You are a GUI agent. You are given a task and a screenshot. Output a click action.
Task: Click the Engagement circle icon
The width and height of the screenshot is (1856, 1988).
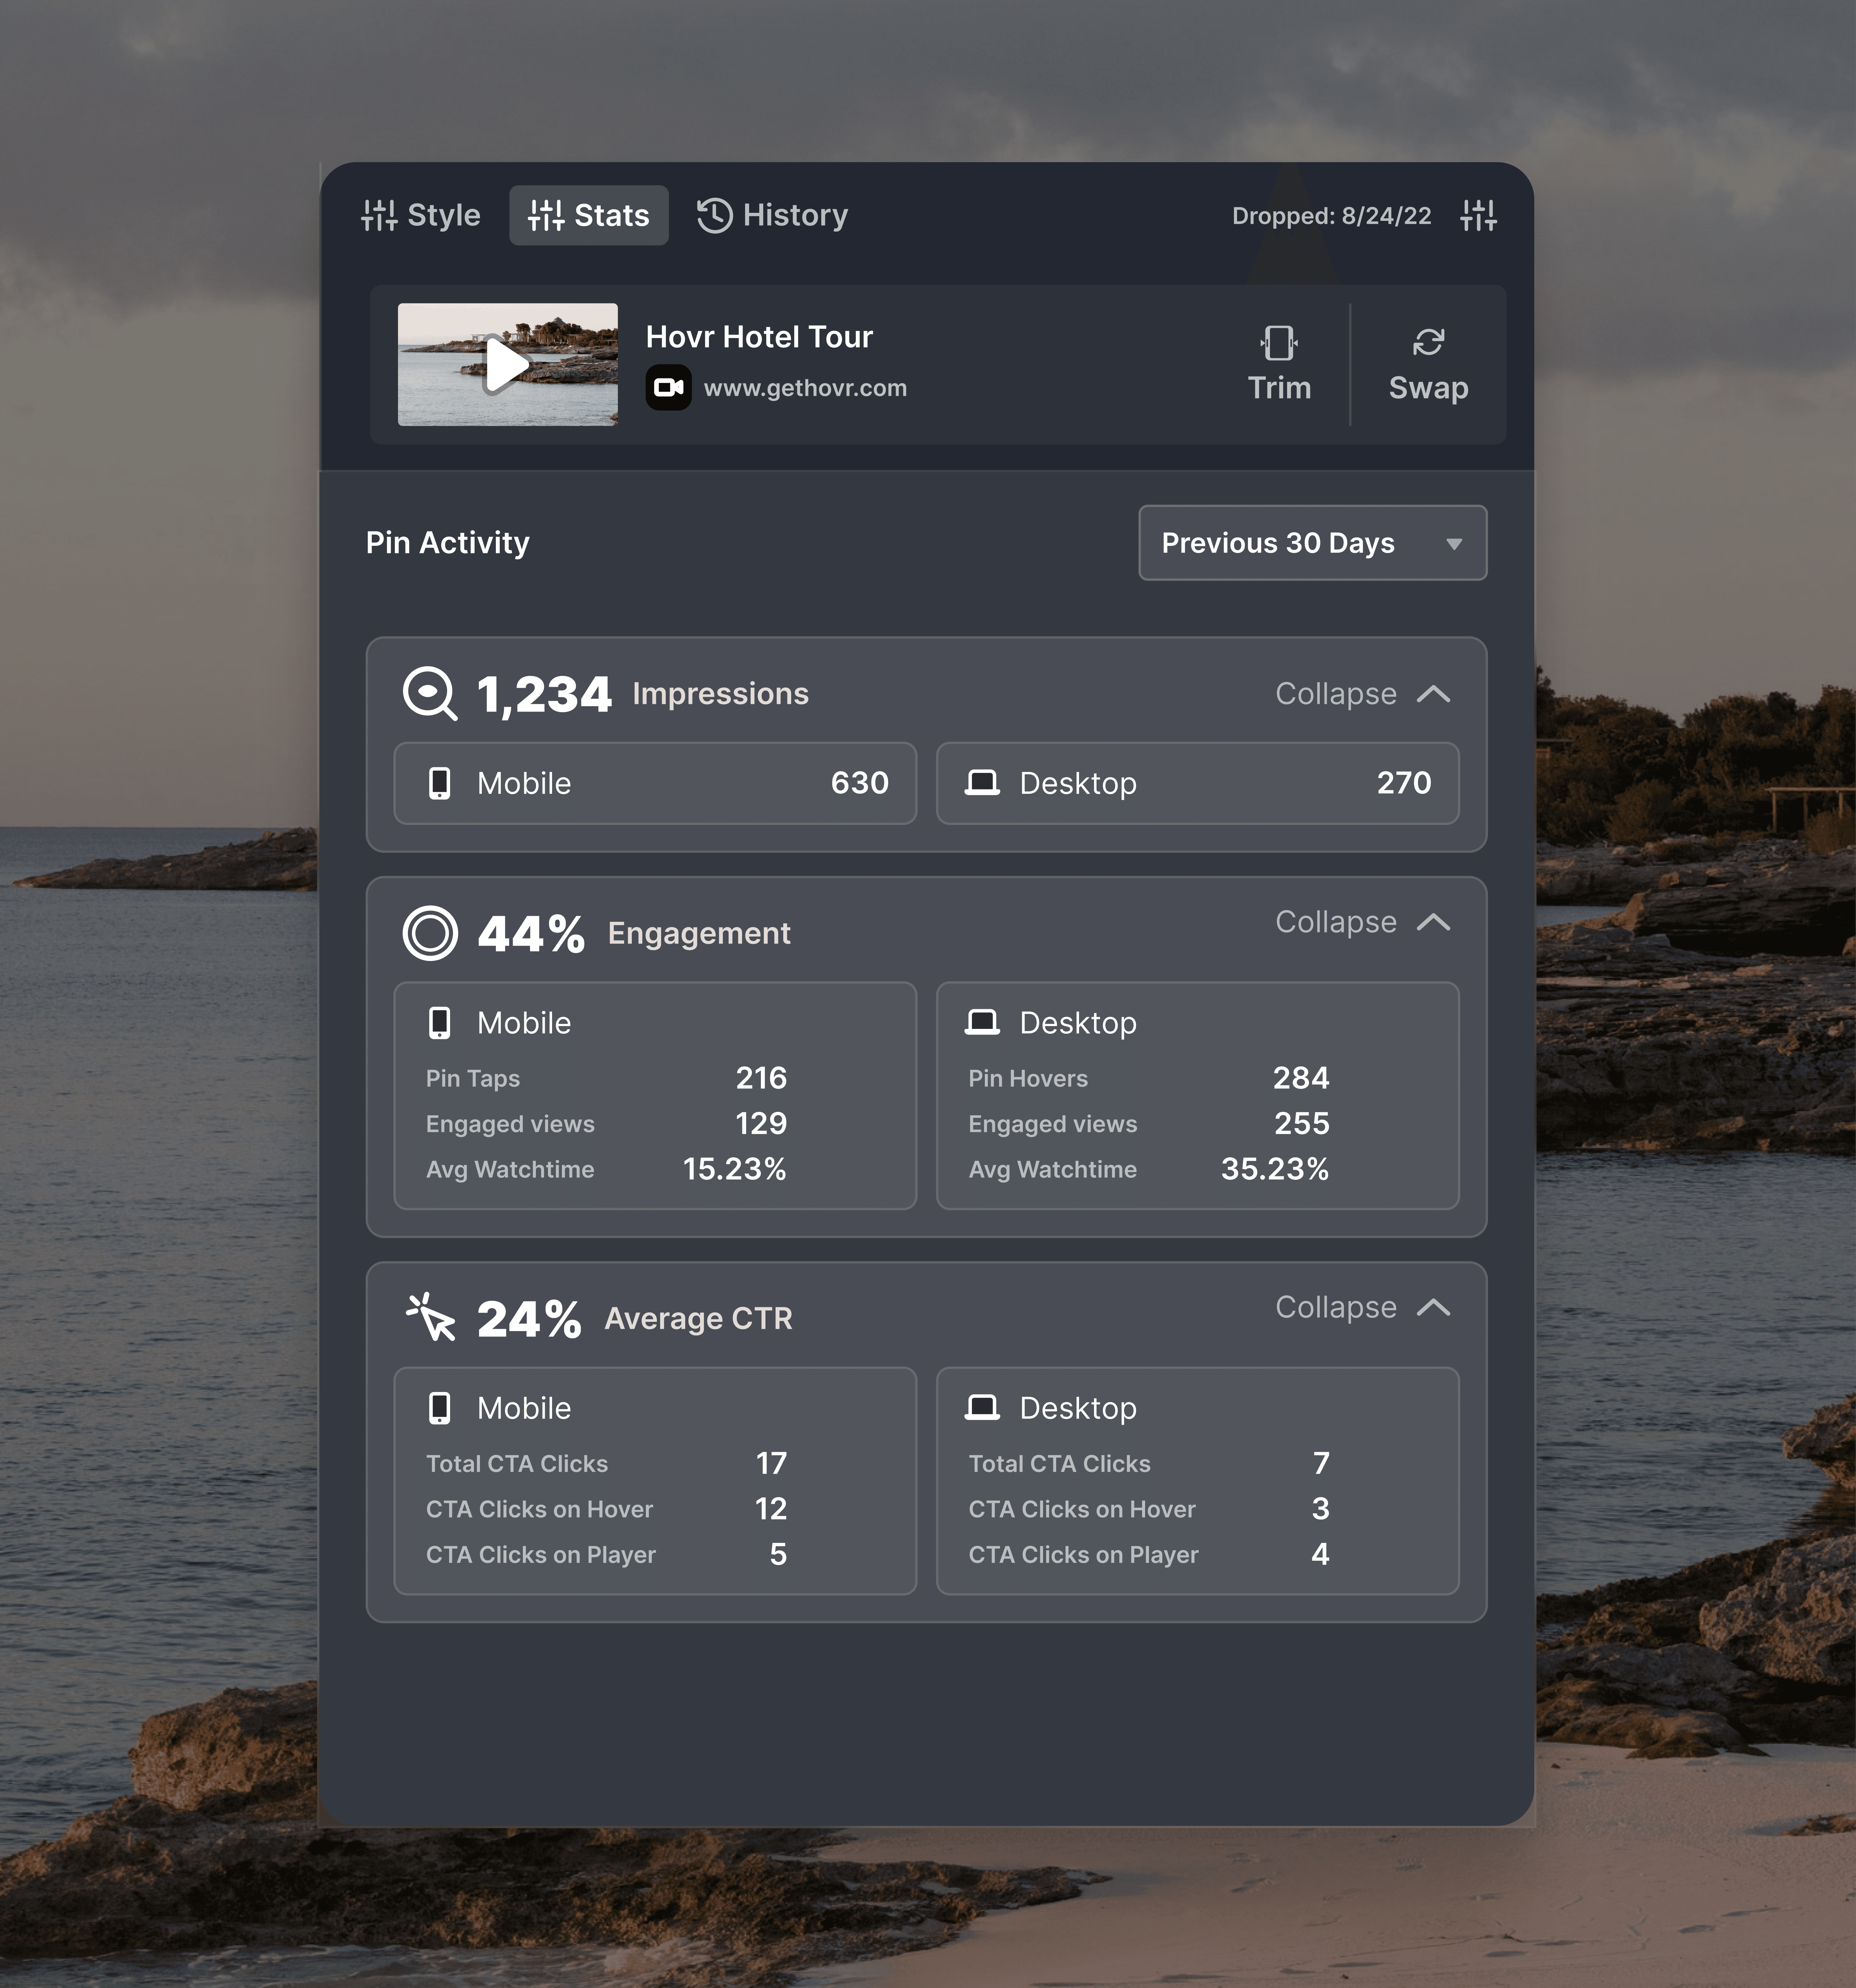(x=430, y=933)
